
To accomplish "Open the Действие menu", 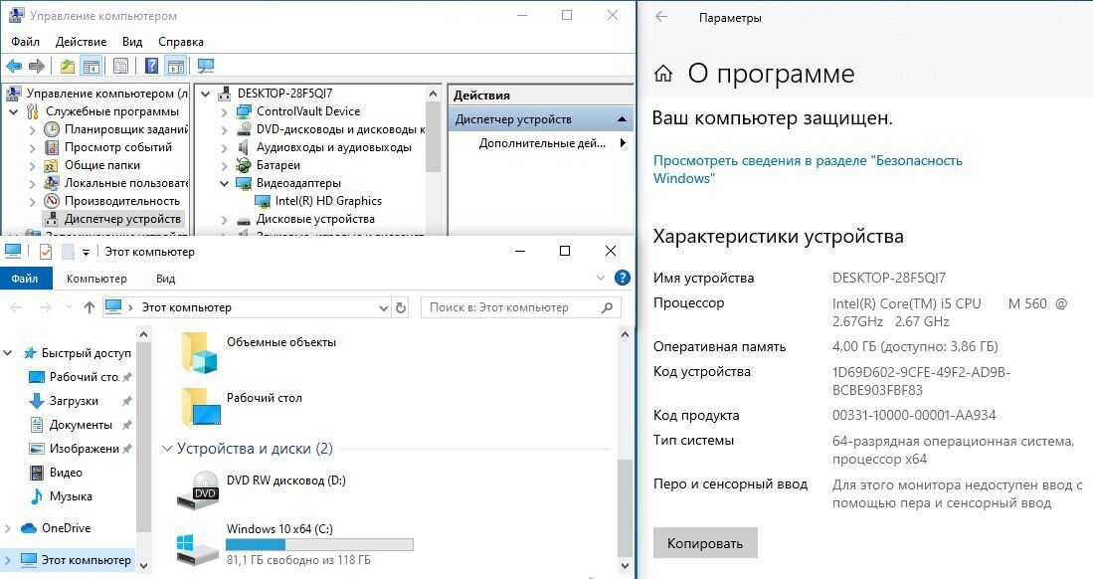I will pyautogui.click(x=81, y=42).
